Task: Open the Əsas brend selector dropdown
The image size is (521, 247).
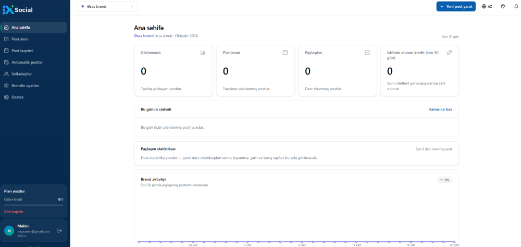Action: (x=107, y=6)
